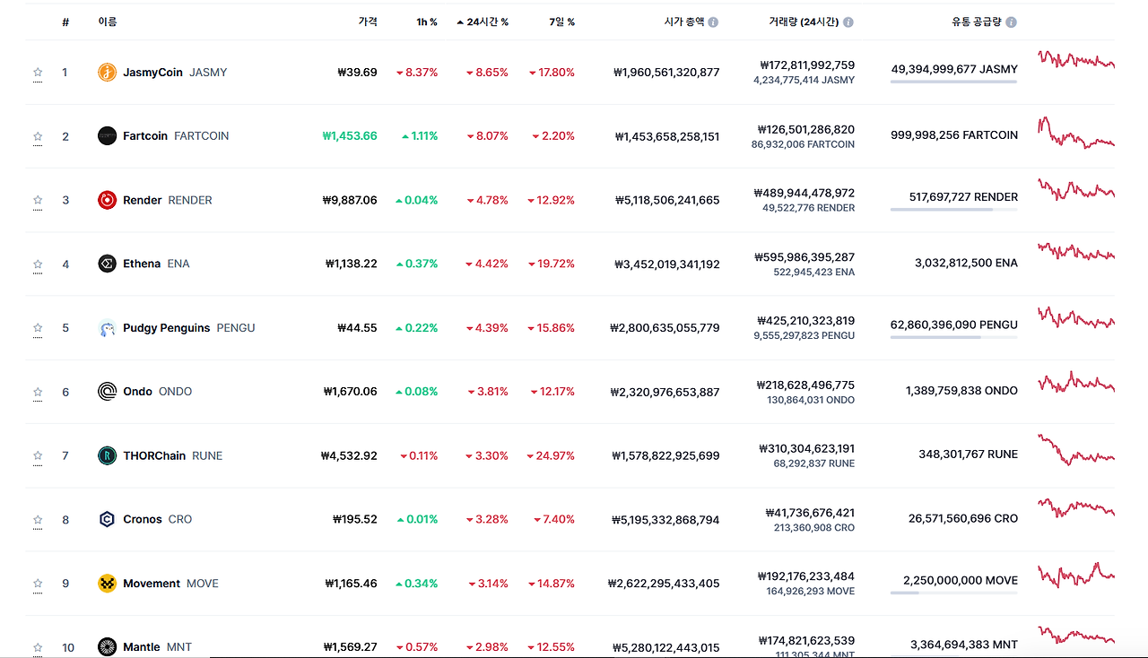Open the Ondo ONDO coin page
Image resolution: width=1148 pixels, height=658 pixels.
click(158, 392)
